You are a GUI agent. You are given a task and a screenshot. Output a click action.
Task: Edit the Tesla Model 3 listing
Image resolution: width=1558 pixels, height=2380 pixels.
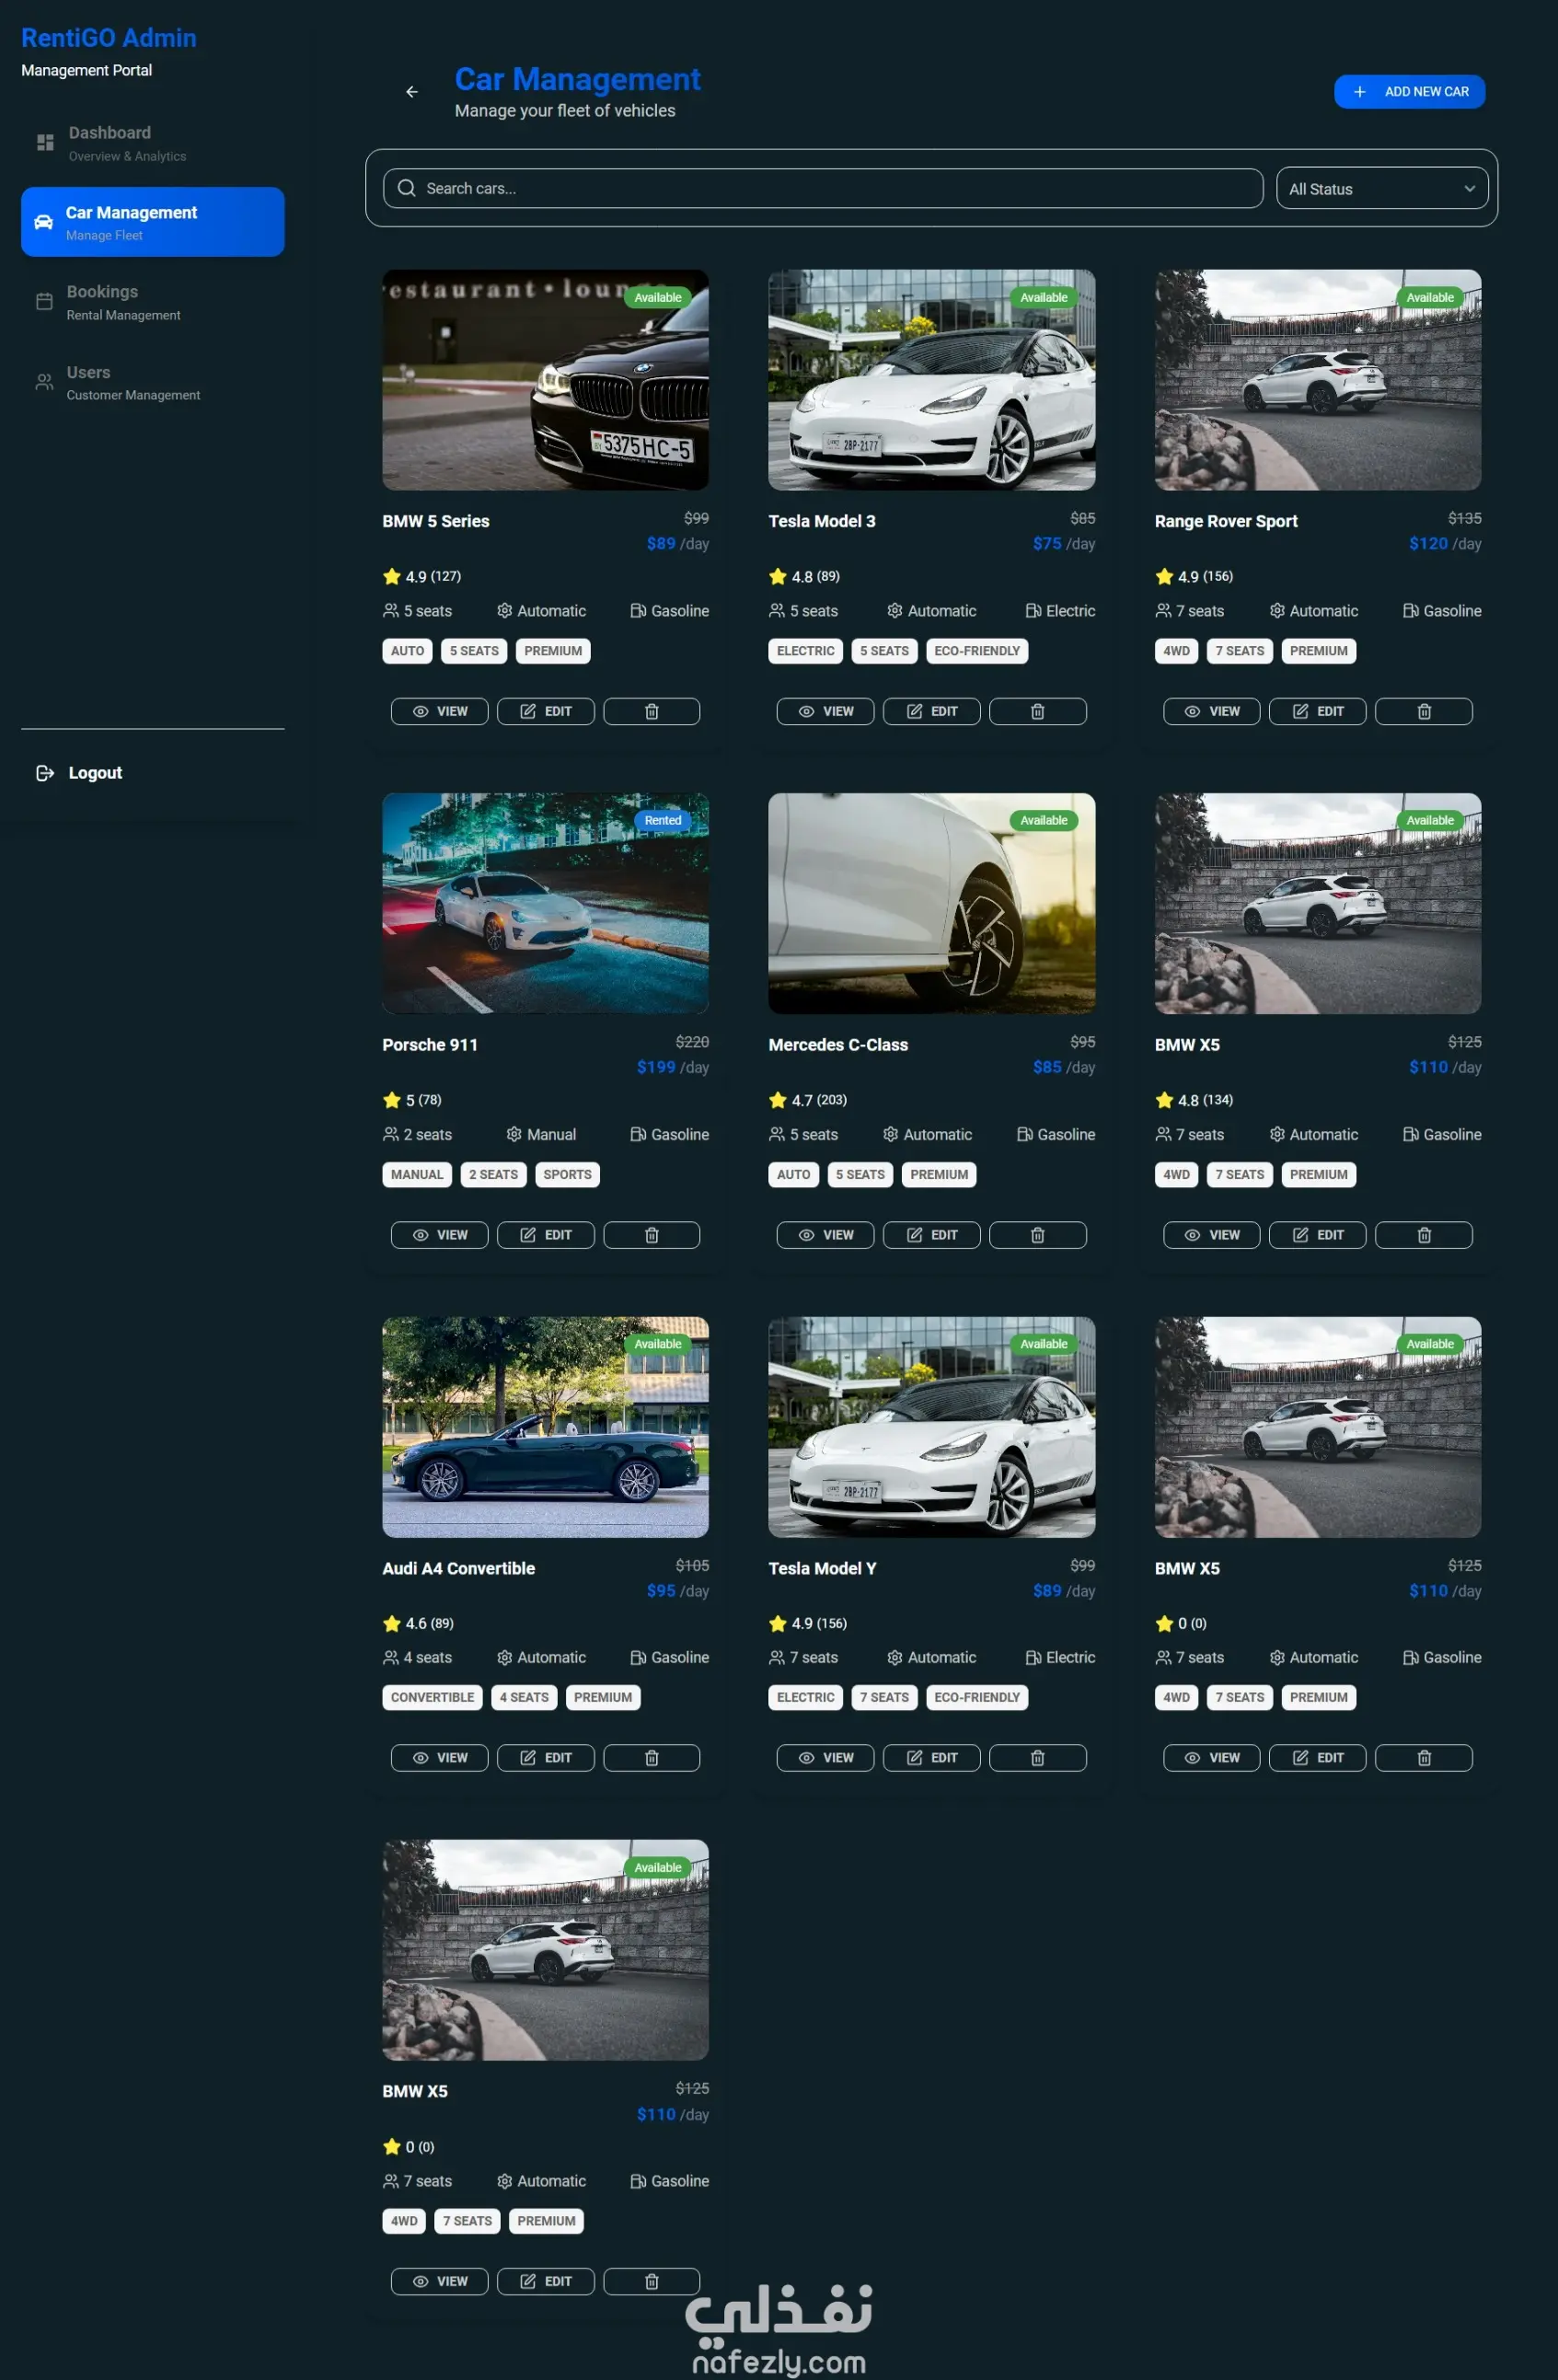click(932, 711)
